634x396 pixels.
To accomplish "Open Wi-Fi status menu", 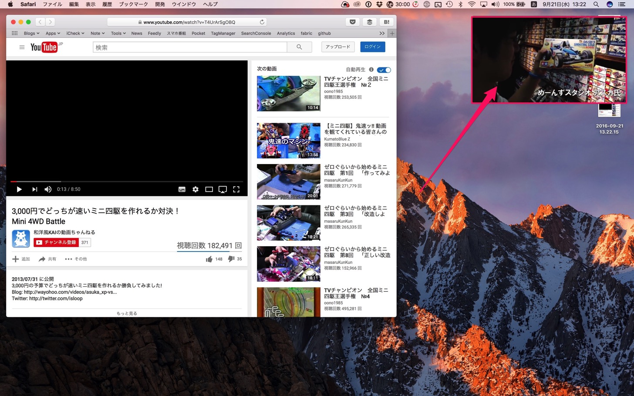I will coord(472,4).
